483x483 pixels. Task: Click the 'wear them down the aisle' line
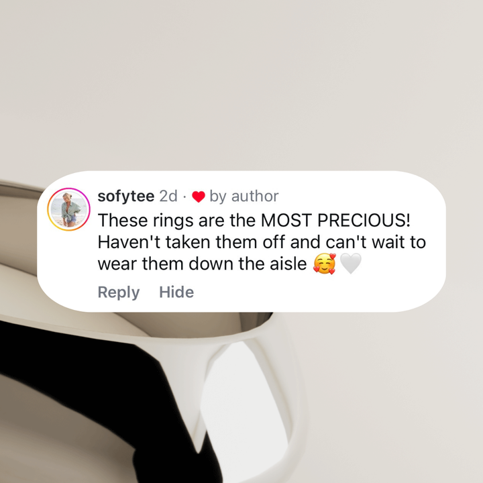(202, 264)
